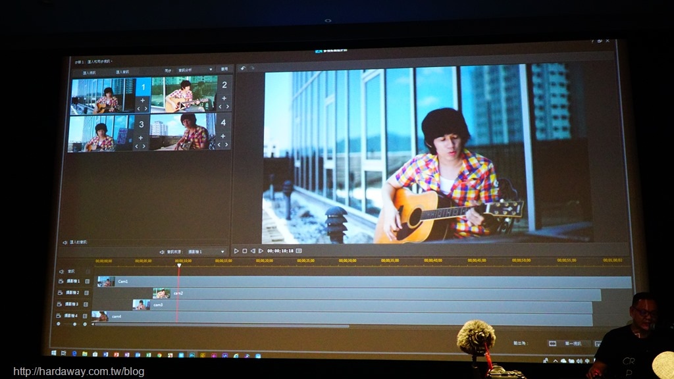Select the cam2 clip on the timeline
Viewport: 674px width, 379px height.
[376, 294]
